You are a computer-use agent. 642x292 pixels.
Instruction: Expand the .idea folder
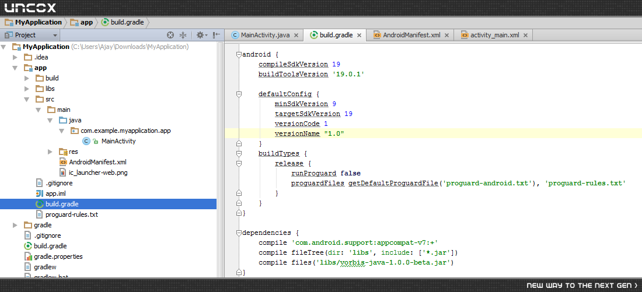pos(15,57)
